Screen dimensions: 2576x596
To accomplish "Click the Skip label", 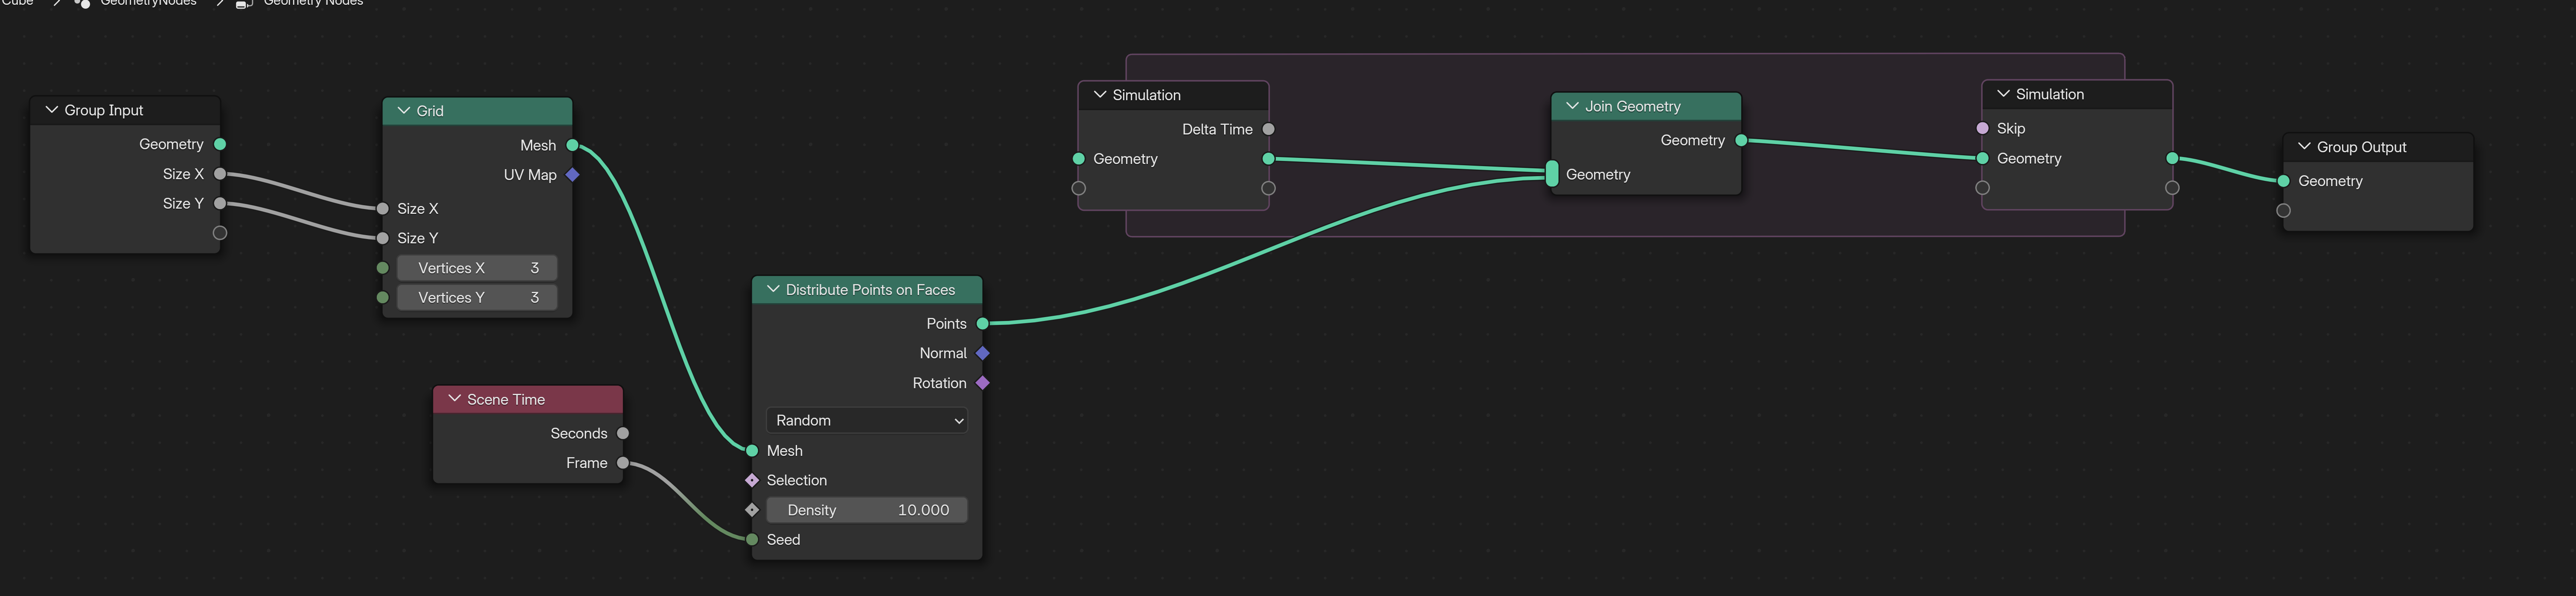I will click(2011, 128).
